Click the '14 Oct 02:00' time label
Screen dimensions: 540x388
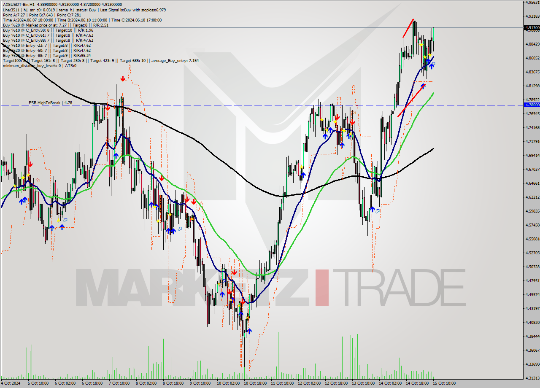390,383
